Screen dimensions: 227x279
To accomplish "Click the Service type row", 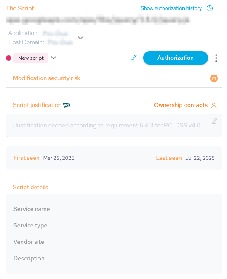I will coord(114,225).
